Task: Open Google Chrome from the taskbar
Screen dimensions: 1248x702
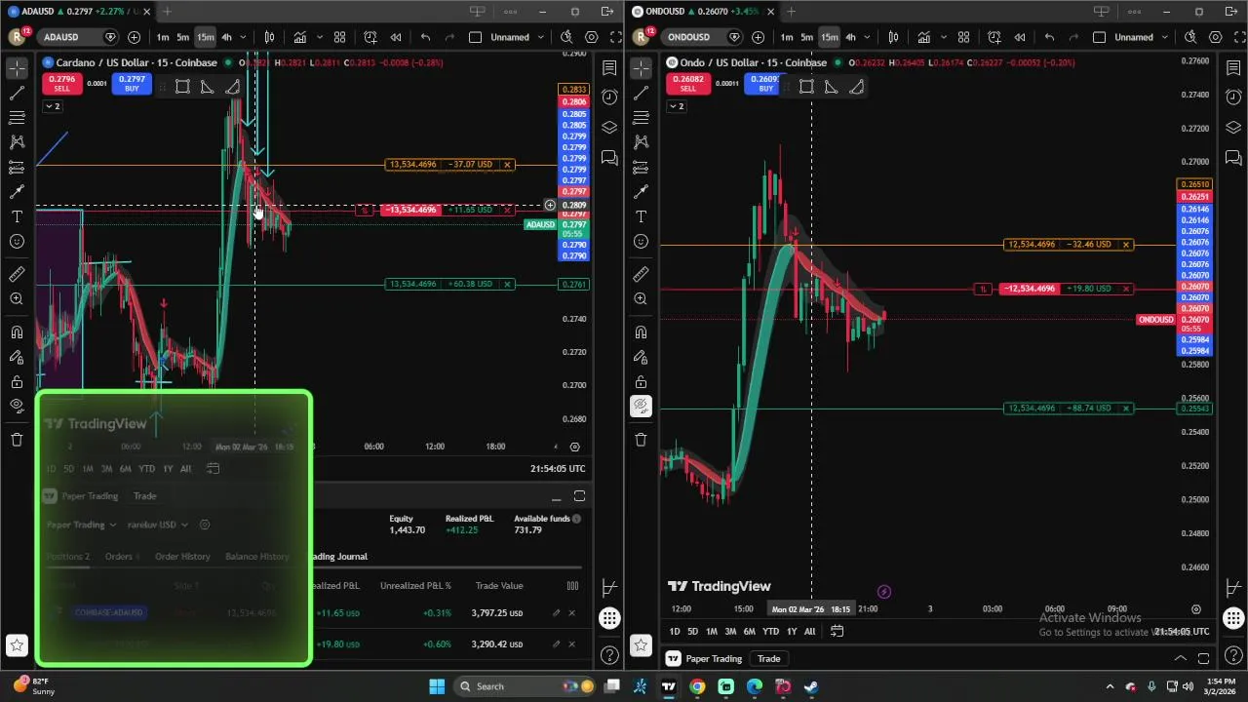Action: (x=697, y=686)
